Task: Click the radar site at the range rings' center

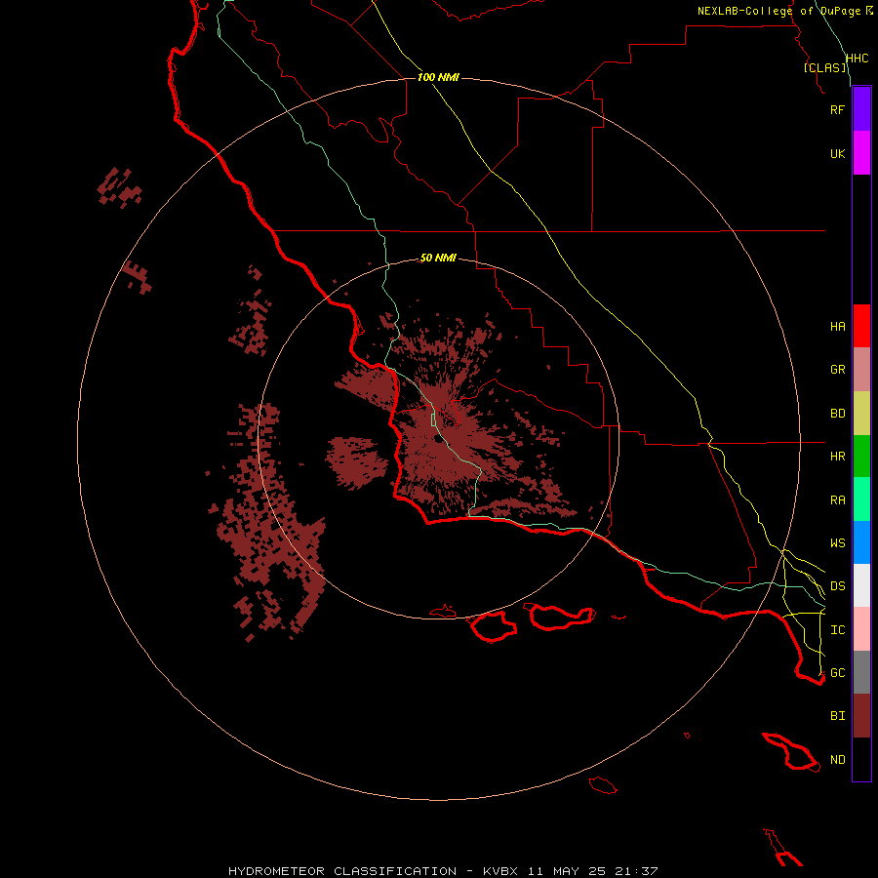Action: (438, 440)
